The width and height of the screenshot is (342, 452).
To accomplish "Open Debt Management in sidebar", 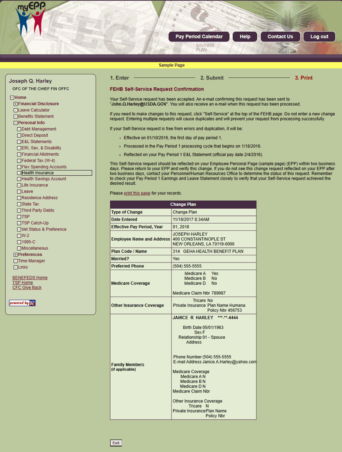I will click(39, 129).
